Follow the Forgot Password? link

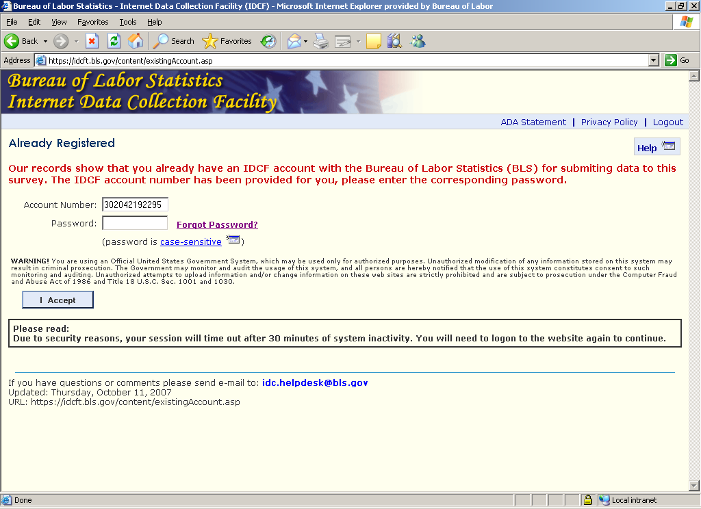pyautogui.click(x=217, y=224)
